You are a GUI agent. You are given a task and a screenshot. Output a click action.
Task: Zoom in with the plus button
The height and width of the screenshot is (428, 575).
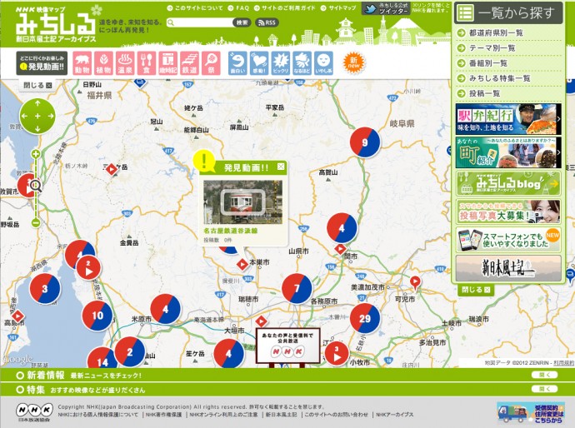[36, 154]
